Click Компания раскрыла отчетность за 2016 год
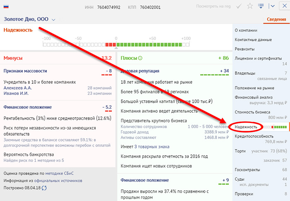 coord(164,156)
